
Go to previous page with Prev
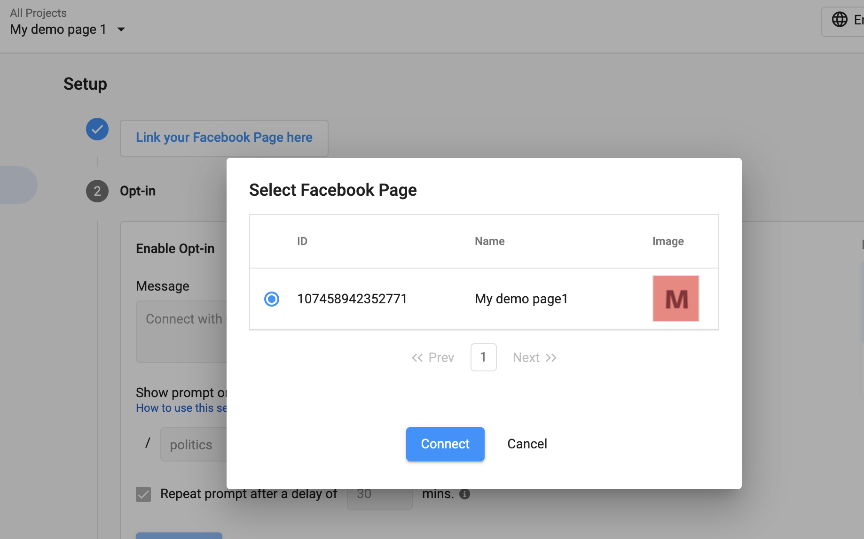[x=432, y=358]
